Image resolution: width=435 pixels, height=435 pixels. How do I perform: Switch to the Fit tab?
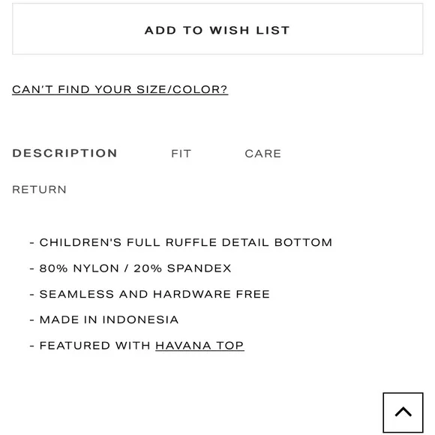point(181,154)
